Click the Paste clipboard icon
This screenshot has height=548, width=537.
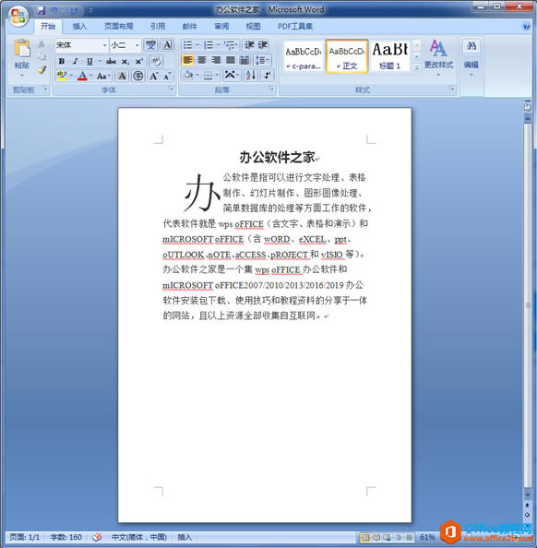click(x=22, y=48)
